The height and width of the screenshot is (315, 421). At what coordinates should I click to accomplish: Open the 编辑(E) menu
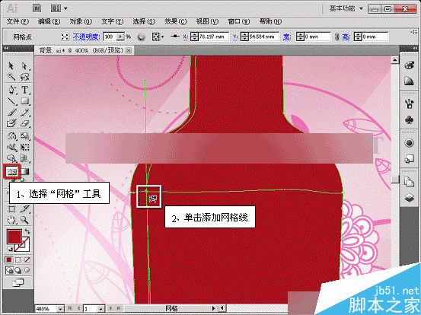(49, 21)
